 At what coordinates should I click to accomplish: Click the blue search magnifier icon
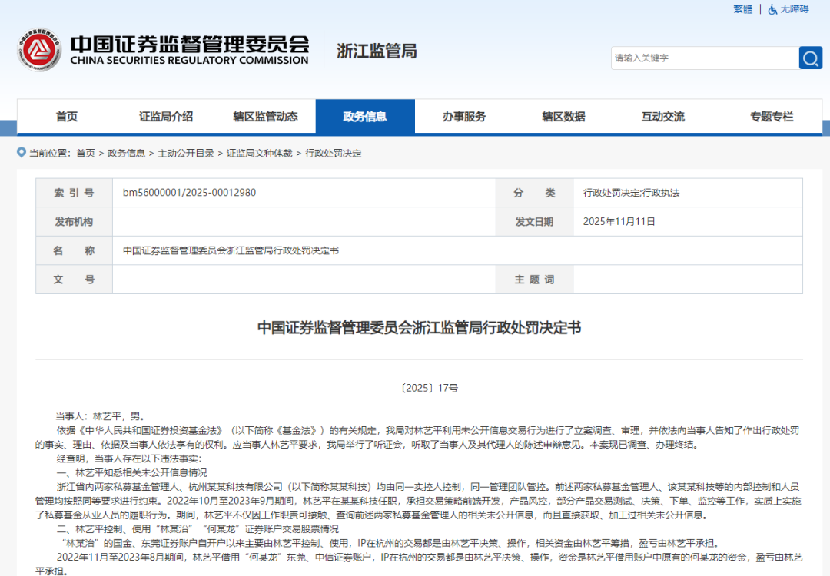(810, 58)
